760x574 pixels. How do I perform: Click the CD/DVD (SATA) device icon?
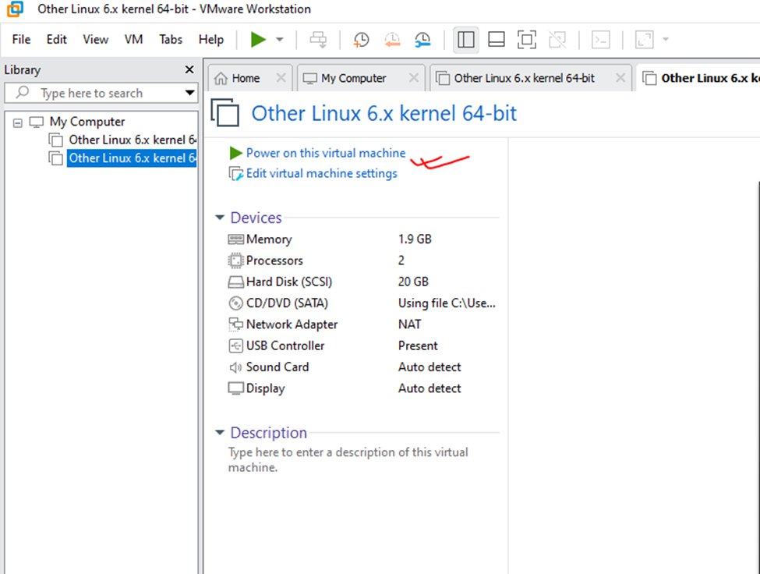click(235, 303)
